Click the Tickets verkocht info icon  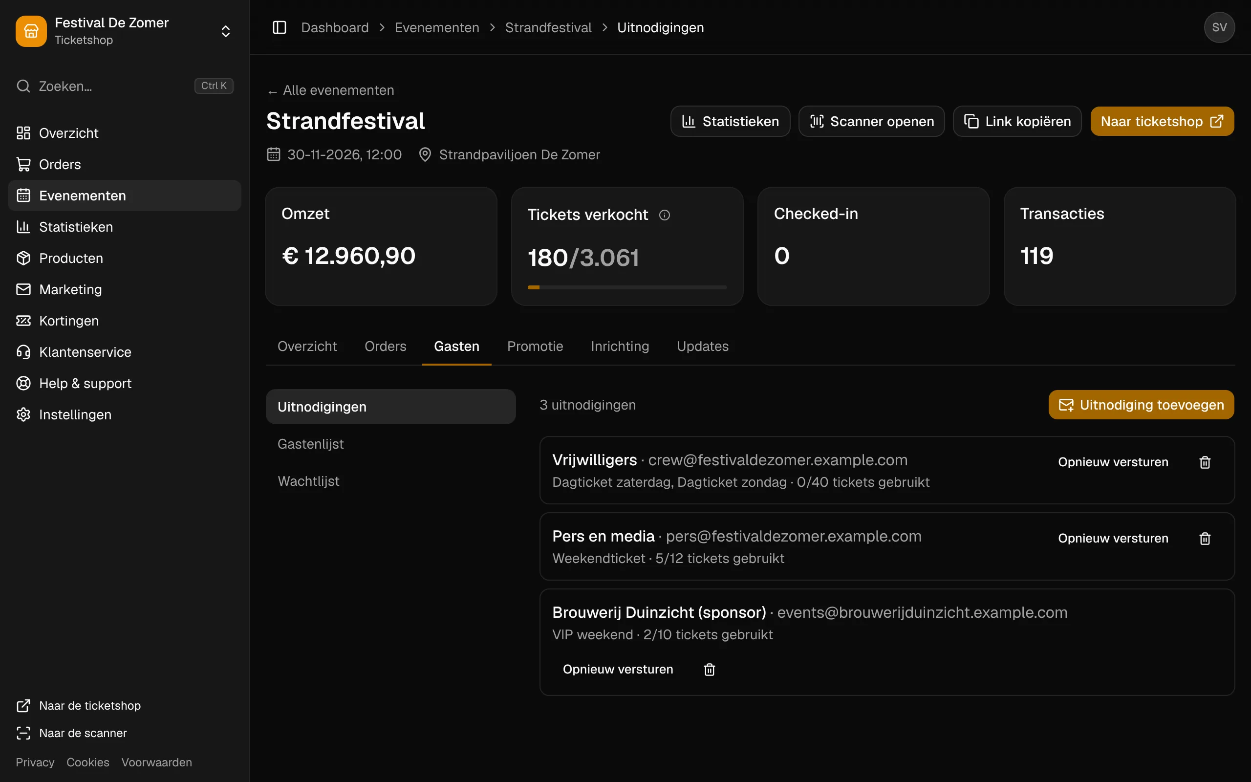664,215
